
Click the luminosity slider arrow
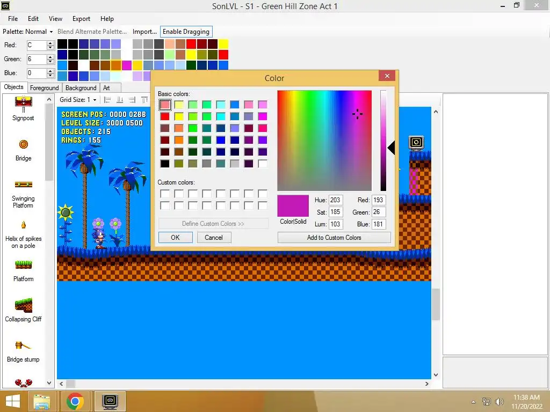[x=391, y=148]
